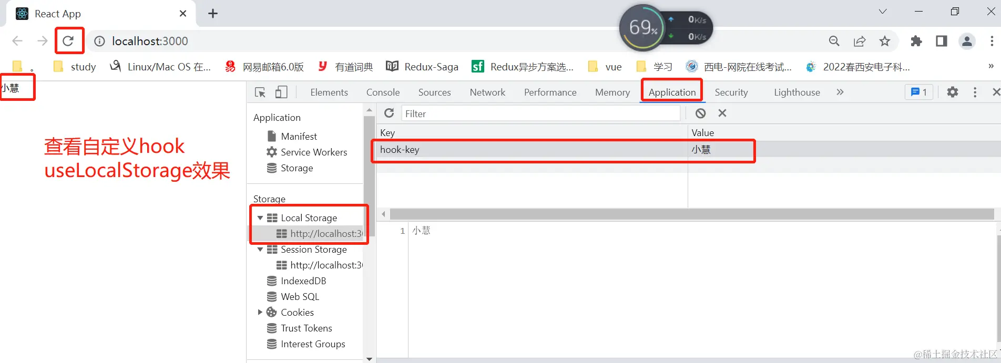
Task: Open a new browser tab
Action: [x=213, y=14]
